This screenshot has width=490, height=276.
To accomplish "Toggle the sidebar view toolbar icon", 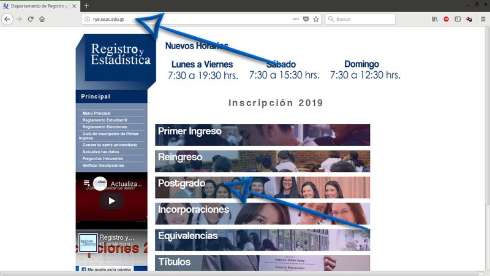I will (458, 19).
